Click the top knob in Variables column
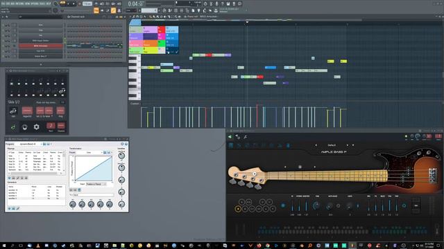 coord(121,156)
